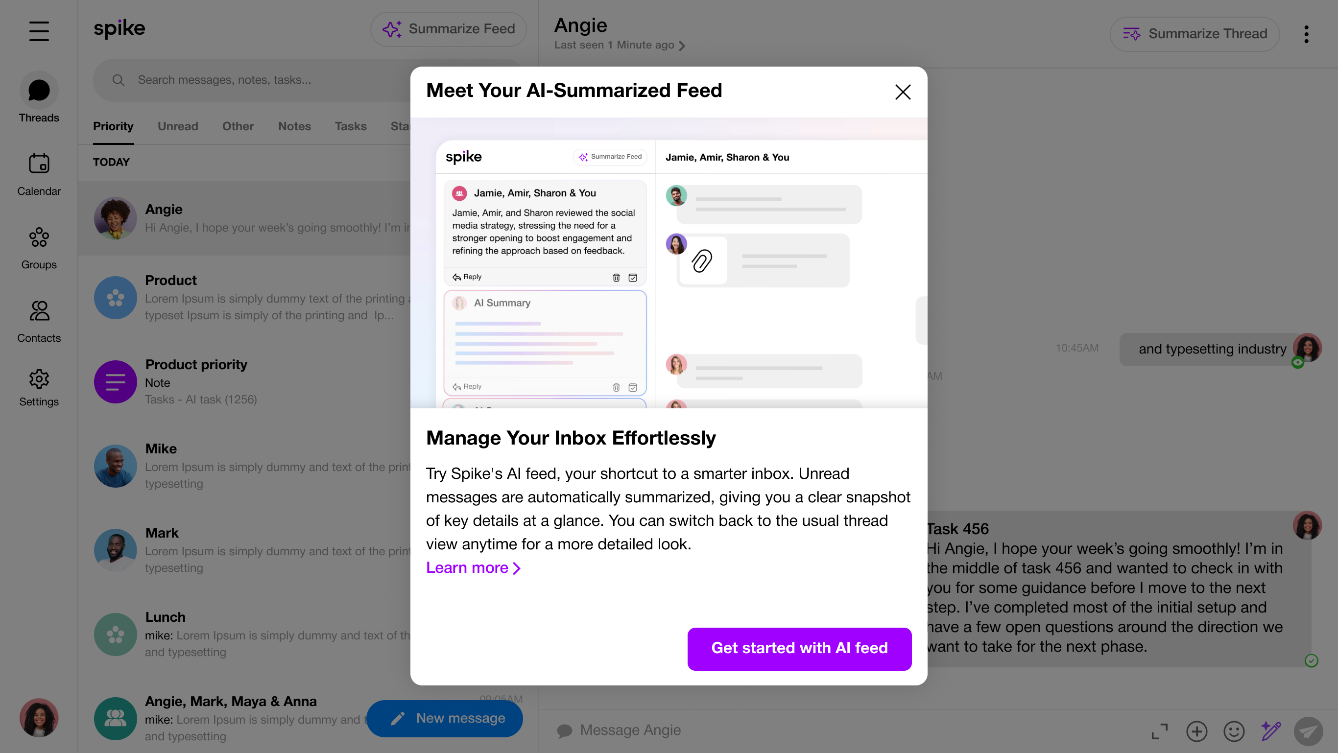Click the emoji picker icon
Image resolution: width=1338 pixels, height=753 pixels.
[x=1234, y=731]
